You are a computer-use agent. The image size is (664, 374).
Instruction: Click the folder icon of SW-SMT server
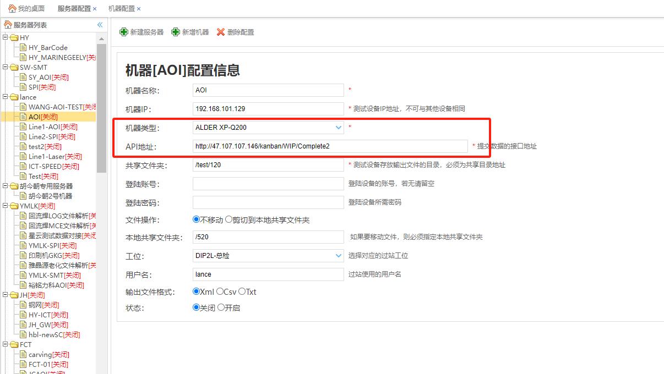pyautogui.click(x=14, y=68)
